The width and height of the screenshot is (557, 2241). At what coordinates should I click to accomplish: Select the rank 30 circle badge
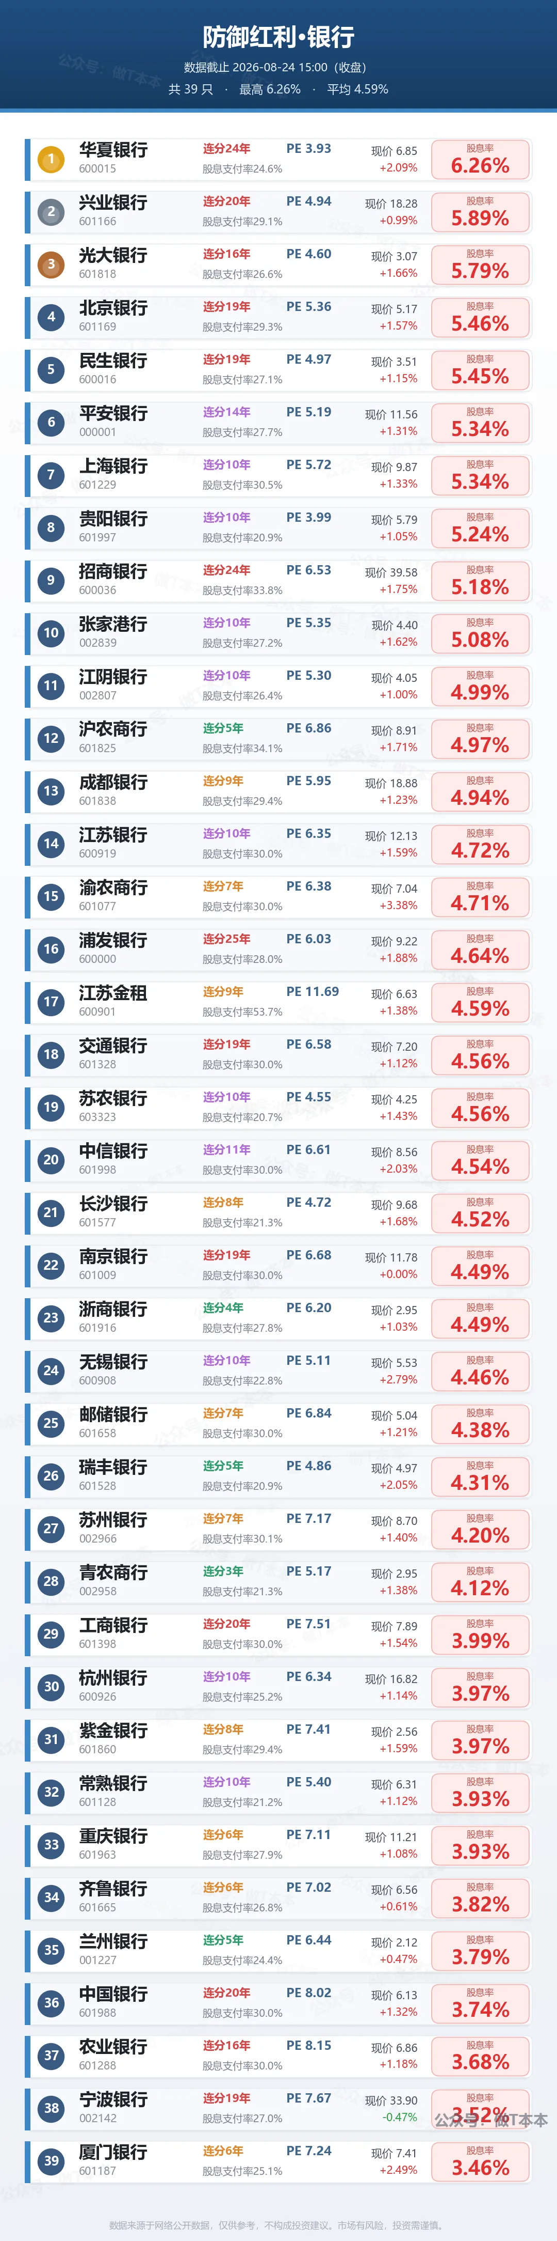[x=51, y=1688]
